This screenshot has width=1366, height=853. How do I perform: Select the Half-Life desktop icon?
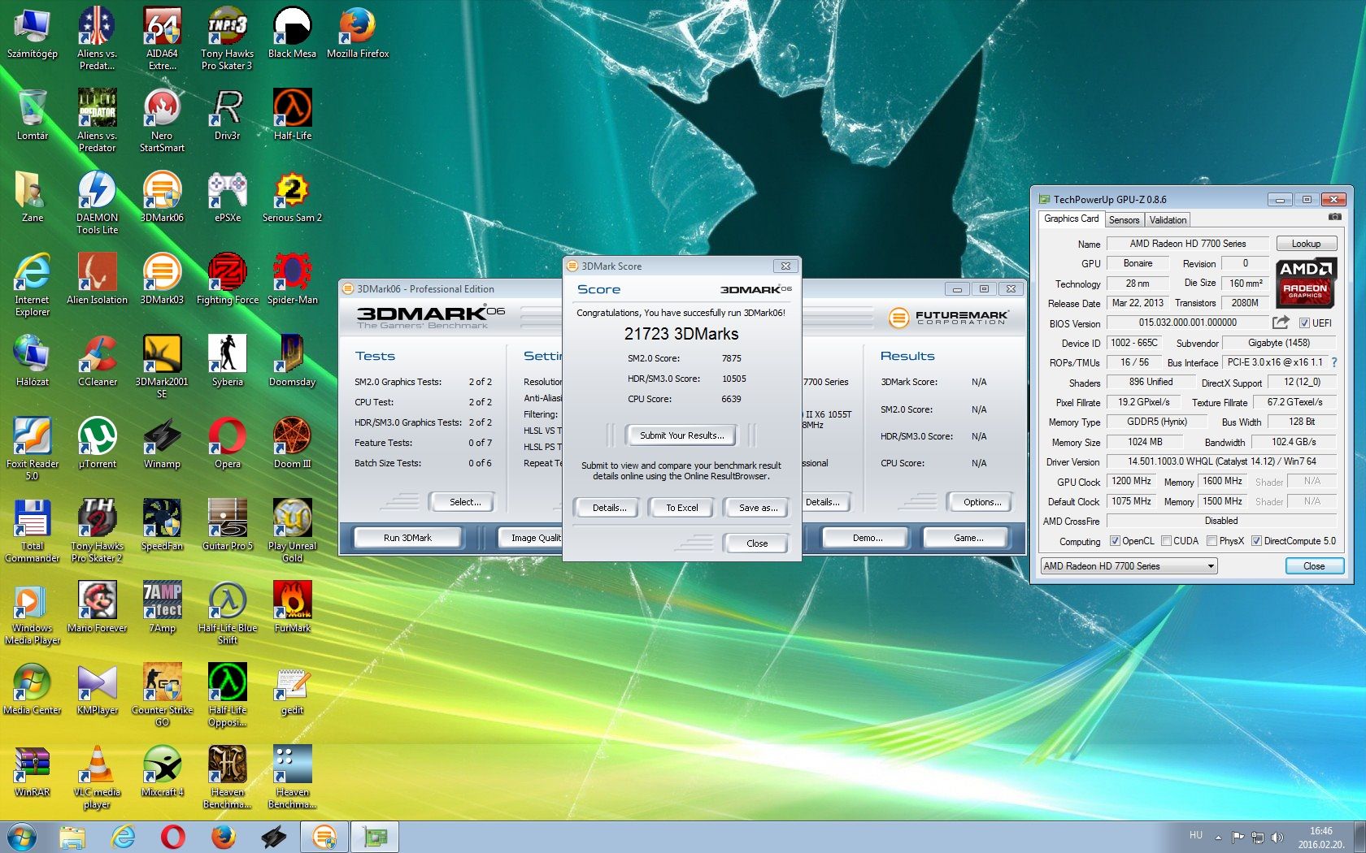coord(292,115)
